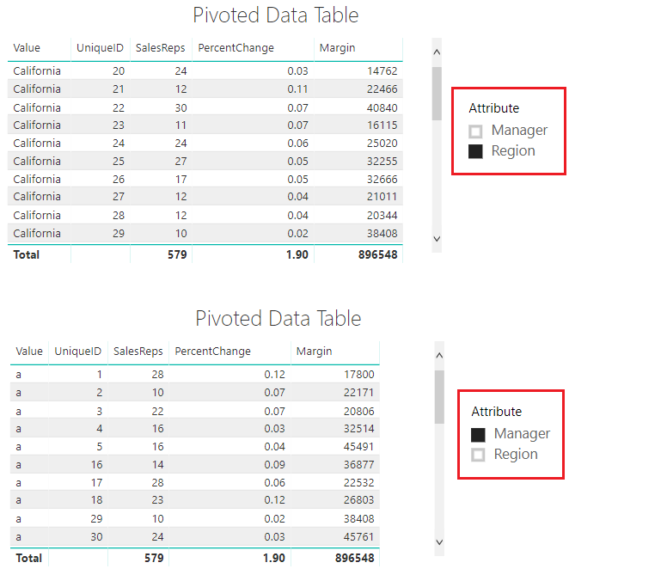Click bottom table Total row margin 896548
This screenshot has height=581, width=667.
(354, 558)
